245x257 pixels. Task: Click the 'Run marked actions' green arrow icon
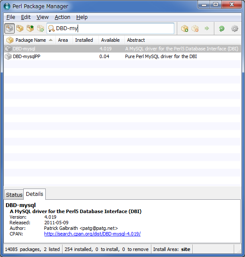pos(207,28)
